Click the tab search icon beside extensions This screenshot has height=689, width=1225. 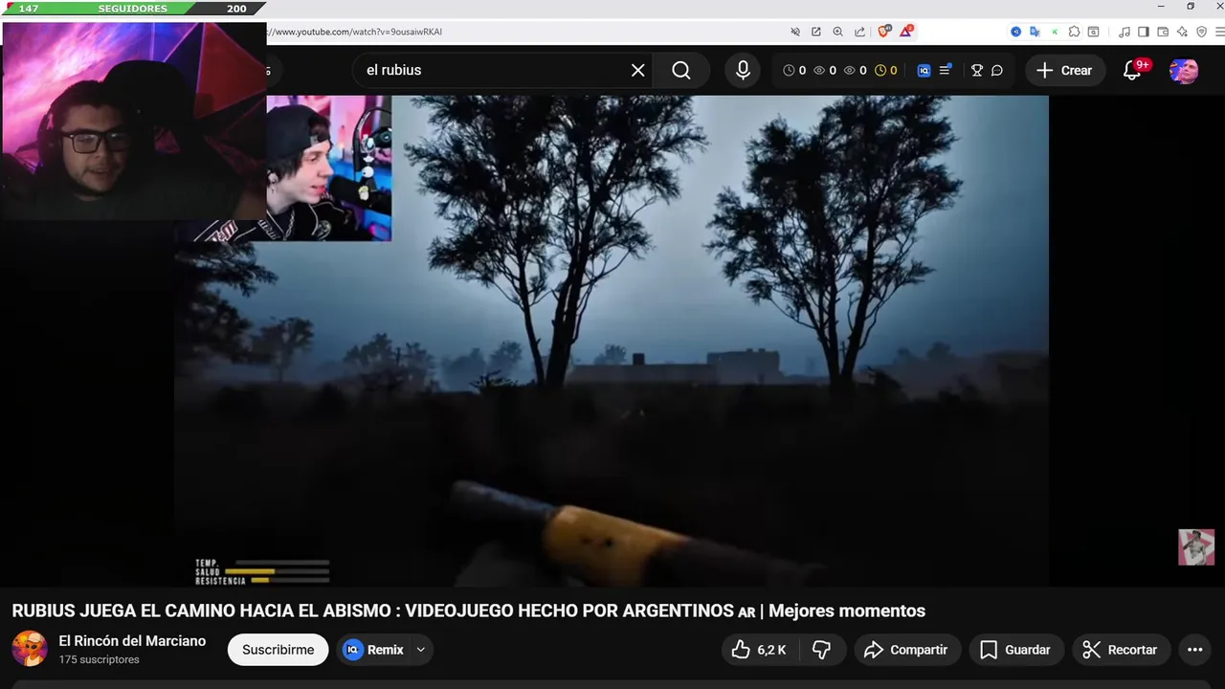pyautogui.click(x=1093, y=32)
